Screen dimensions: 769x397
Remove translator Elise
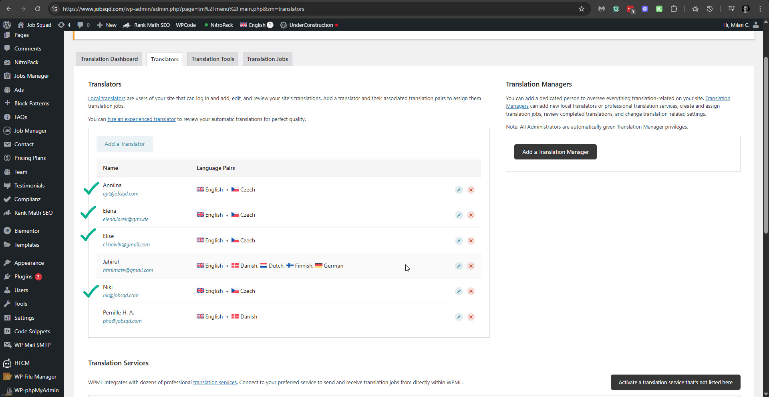471,241
